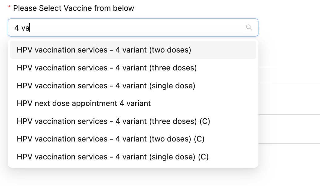Focus the vaccine search input containing '4 va'
The height and width of the screenshot is (186, 320).
124,28
